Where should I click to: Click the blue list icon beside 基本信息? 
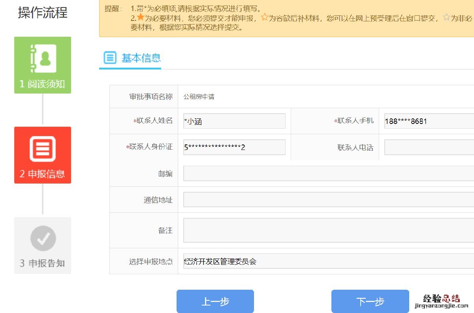click(x=110, y=58)
